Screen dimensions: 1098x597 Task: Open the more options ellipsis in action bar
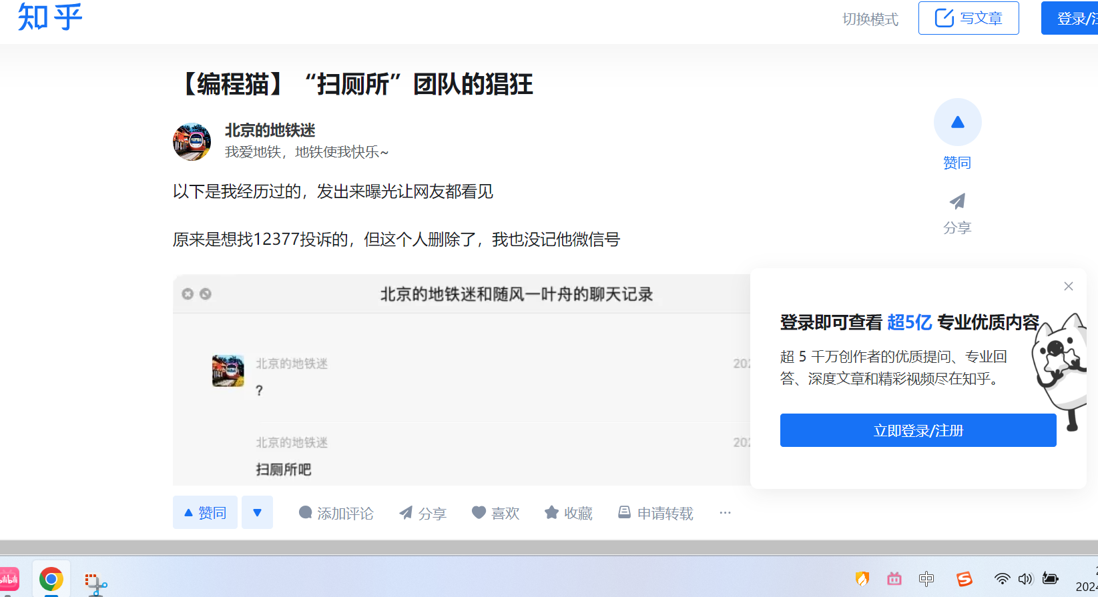click(726, 512)
